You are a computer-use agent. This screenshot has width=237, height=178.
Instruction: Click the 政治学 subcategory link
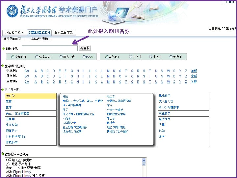tap(111, 123)
